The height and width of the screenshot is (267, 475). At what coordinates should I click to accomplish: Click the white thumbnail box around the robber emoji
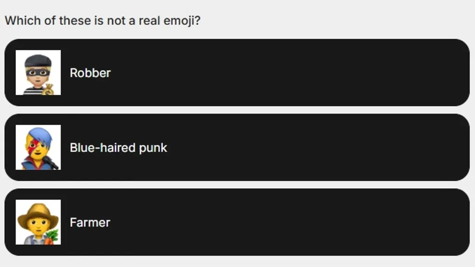click(39, 73)
